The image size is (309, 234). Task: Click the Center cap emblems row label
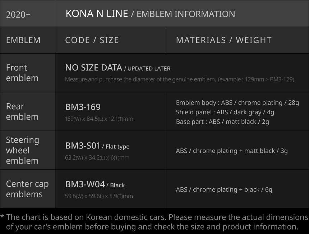pyautogui.click(x=27, y=189)
